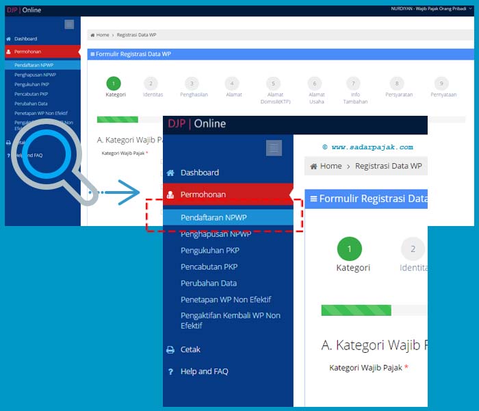Choose Pencabutan PKP in the enlarged inset
479x411 pixels.
(x=209, y=266)
